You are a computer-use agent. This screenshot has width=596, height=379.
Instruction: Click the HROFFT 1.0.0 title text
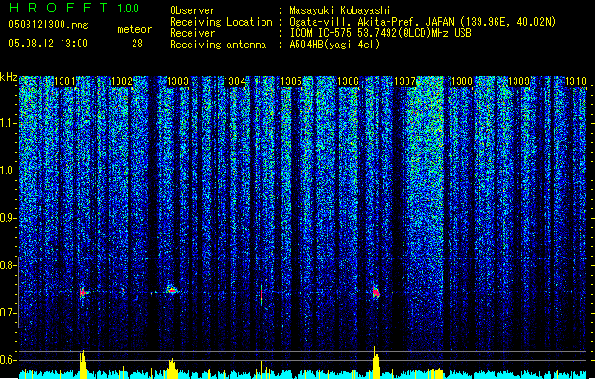click(74, 8)
